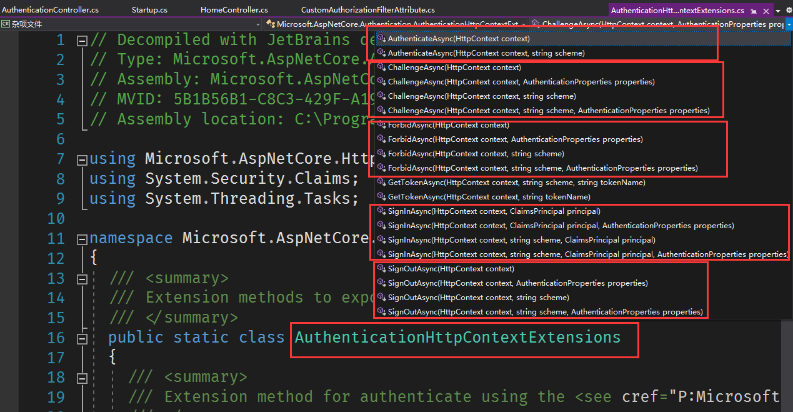Collapse the class declaration at line 16
793x412 pixels.
tap(81, 339)
